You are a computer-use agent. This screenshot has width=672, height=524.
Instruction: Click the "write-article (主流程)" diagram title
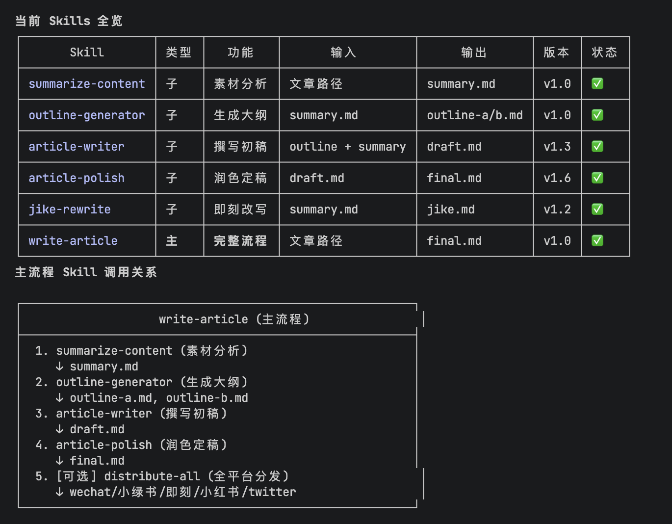point(234,319)
